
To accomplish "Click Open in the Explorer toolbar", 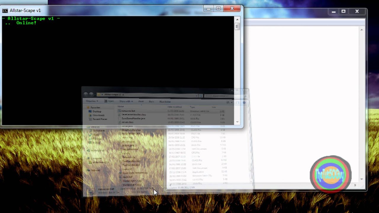I will (109, 101).
